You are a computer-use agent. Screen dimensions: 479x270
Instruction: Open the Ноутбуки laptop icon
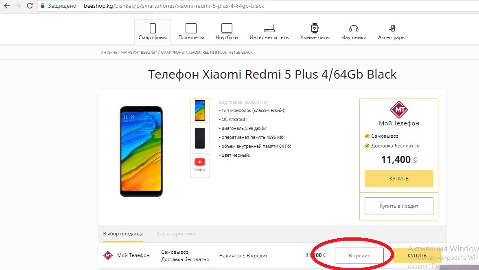pyautogui.click(x=227, y=28)
